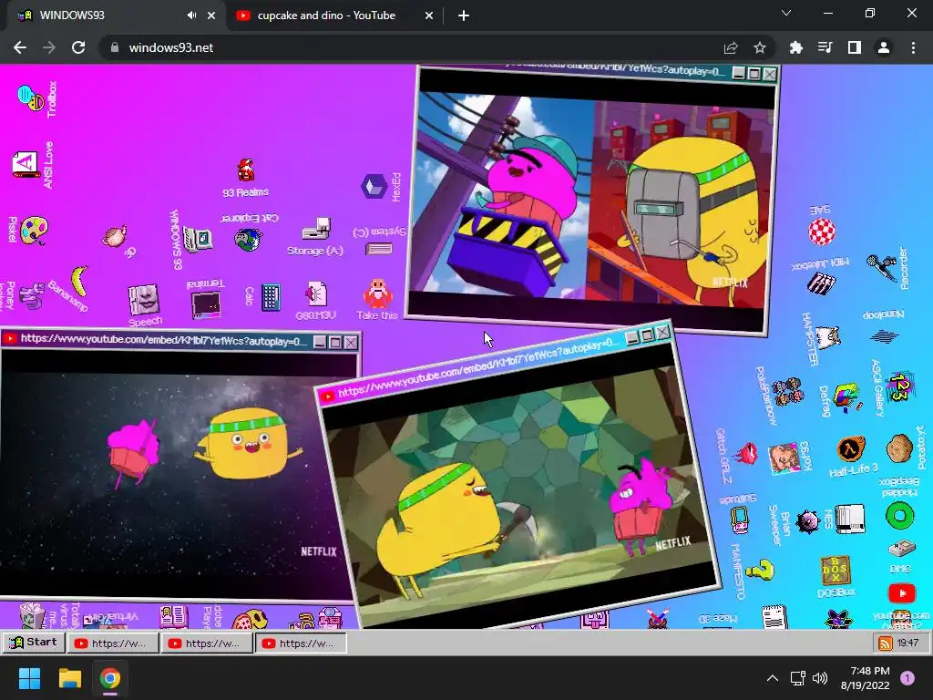
Task: Open the G80.M3U playlist file icon
Action: pos(316,294)
